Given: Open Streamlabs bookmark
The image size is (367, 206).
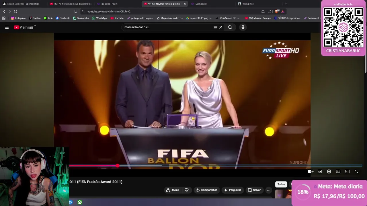Looking at the screenshot, I should point(81,18).
